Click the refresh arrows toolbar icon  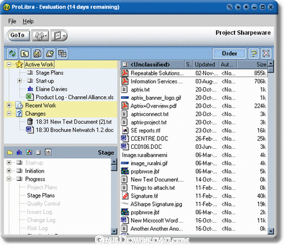click(12, 53)
